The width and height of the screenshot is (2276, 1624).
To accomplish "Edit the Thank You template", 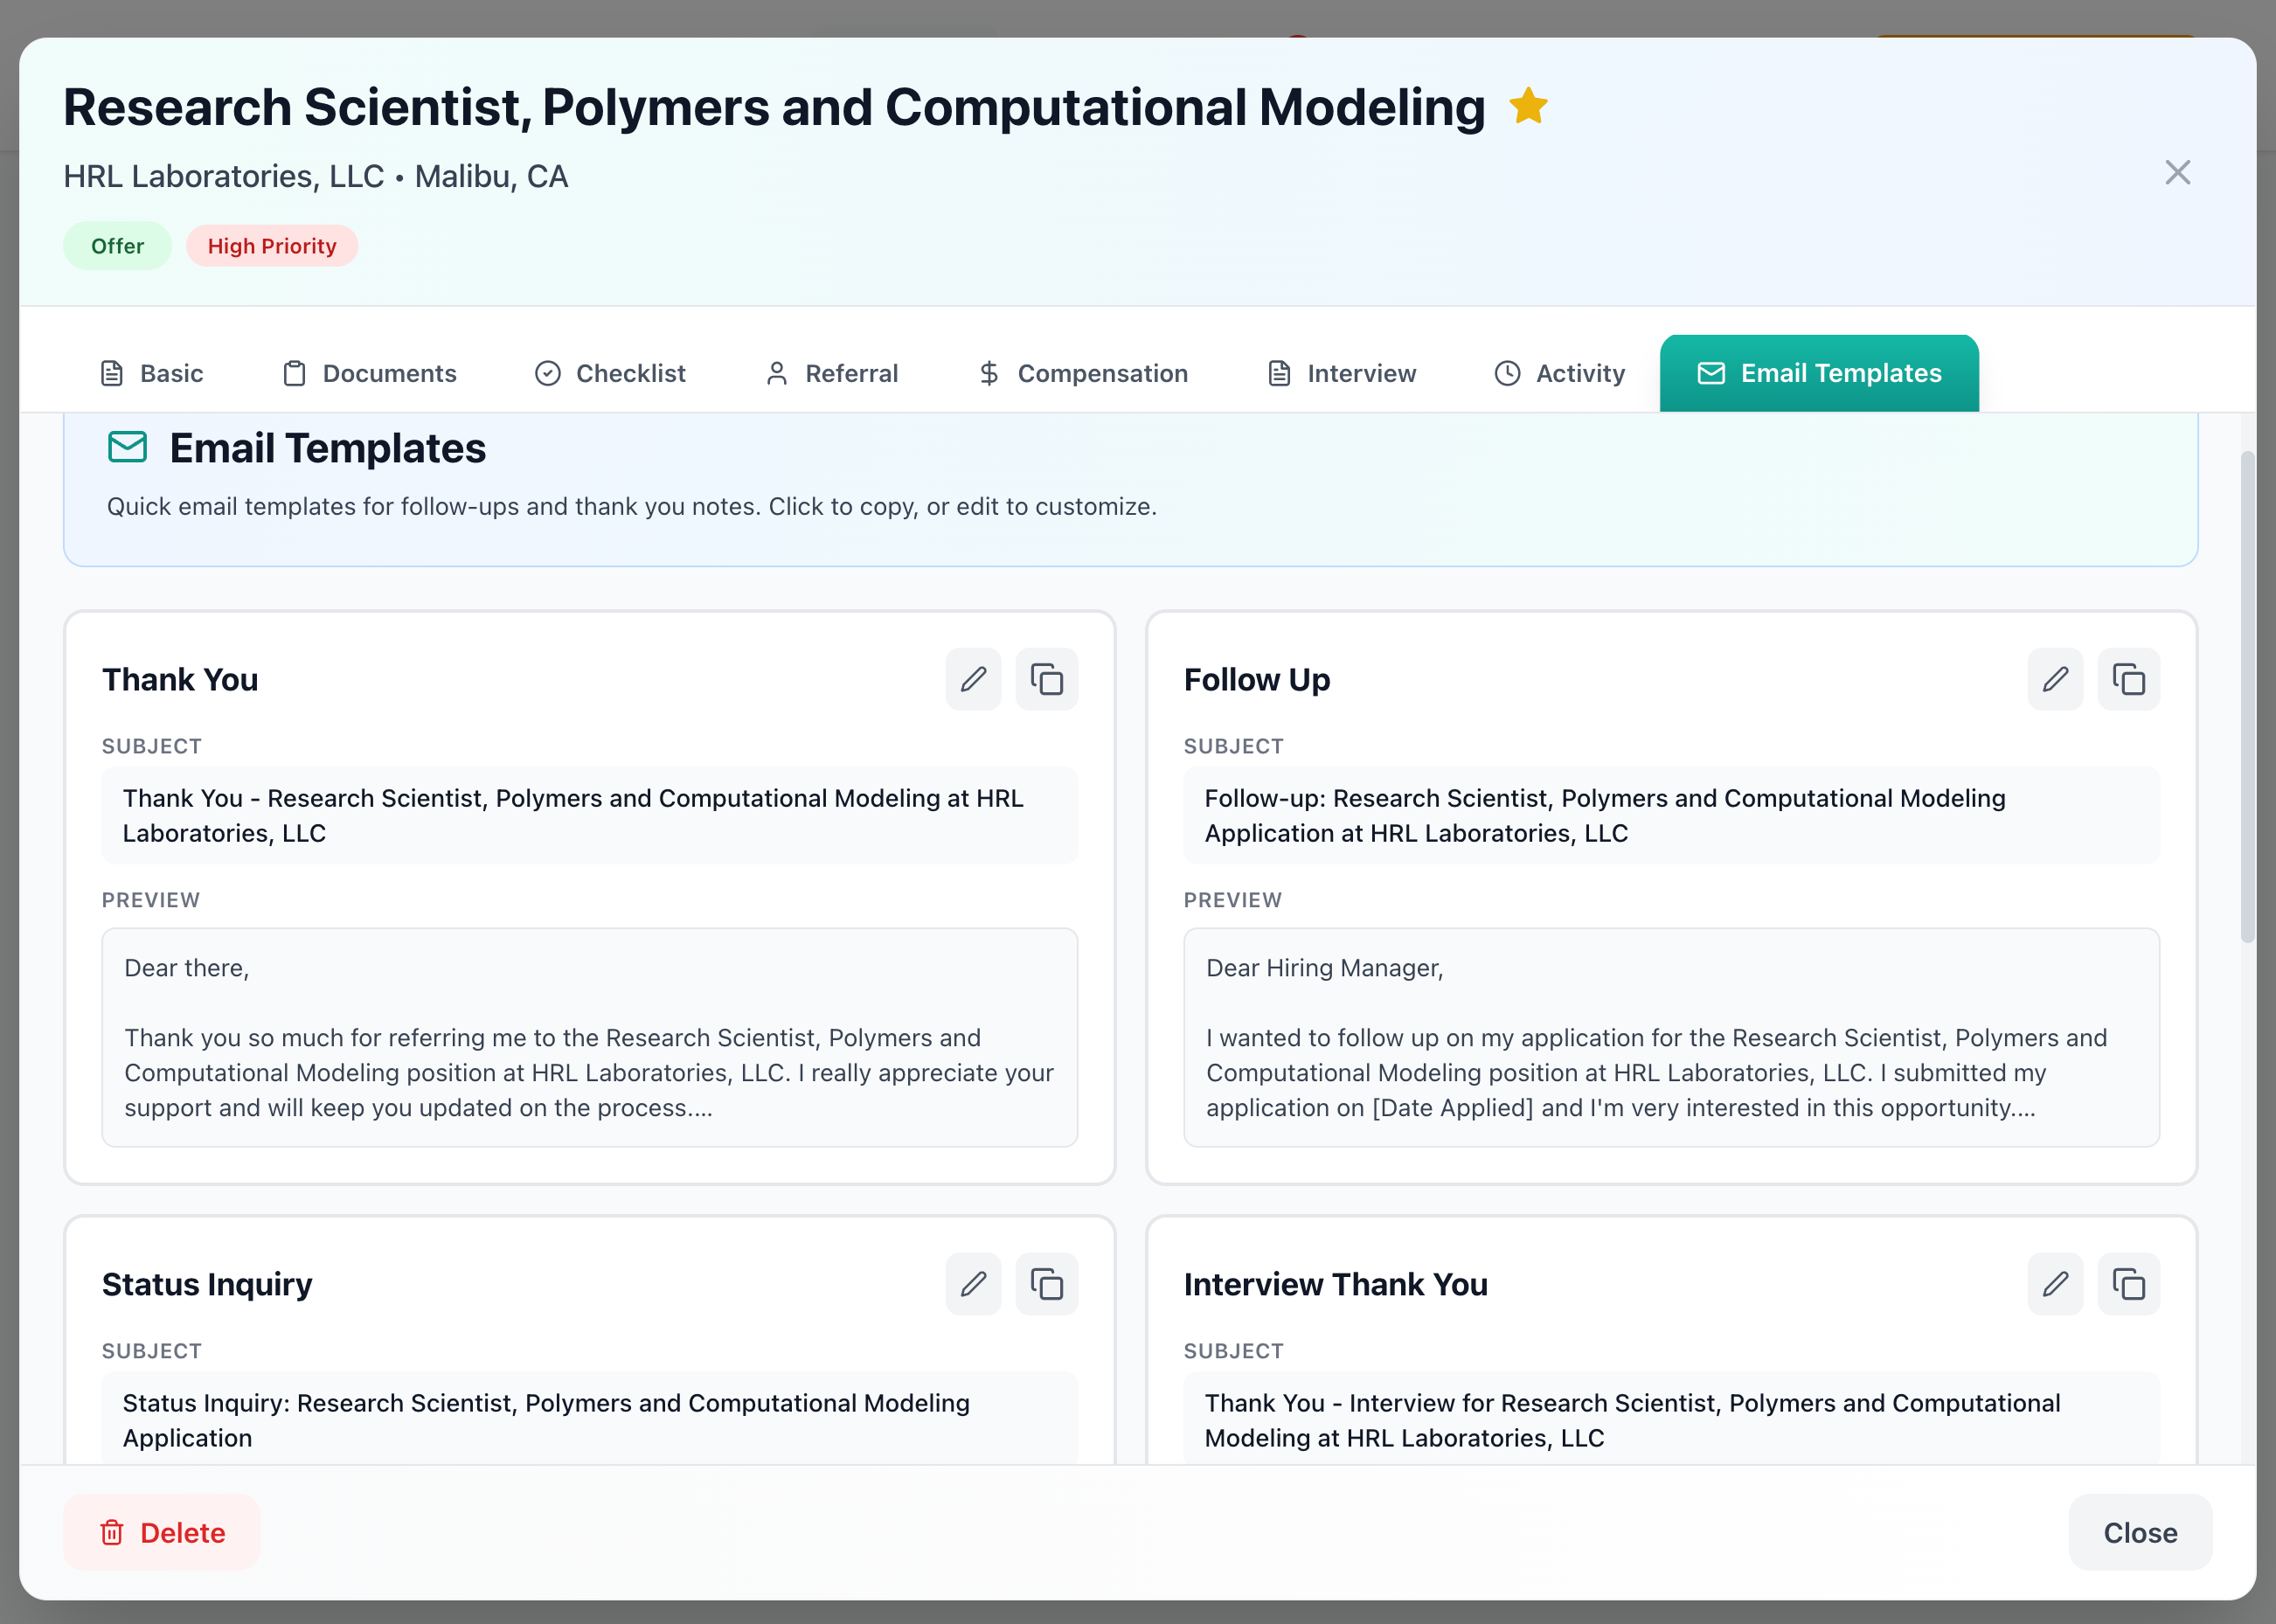I will coord(973,679).
